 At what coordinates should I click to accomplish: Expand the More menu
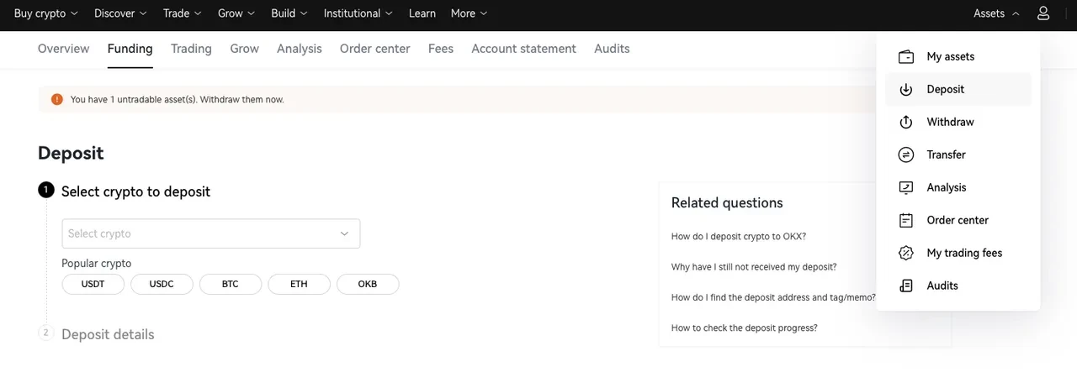(470, 13)
